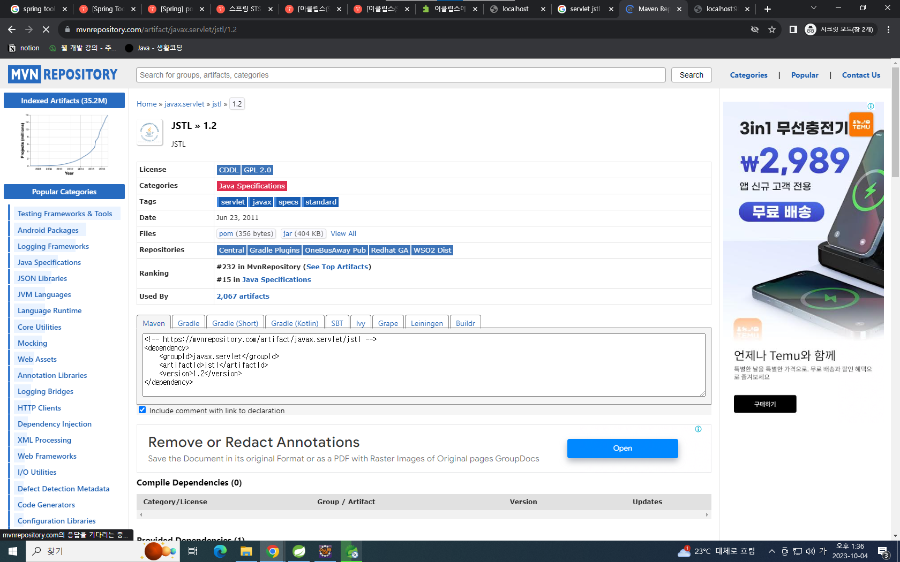Switch to the Grape tab
Image resolution: width=900 pixels, height=562 pixels.
click(x=388, y=323)
